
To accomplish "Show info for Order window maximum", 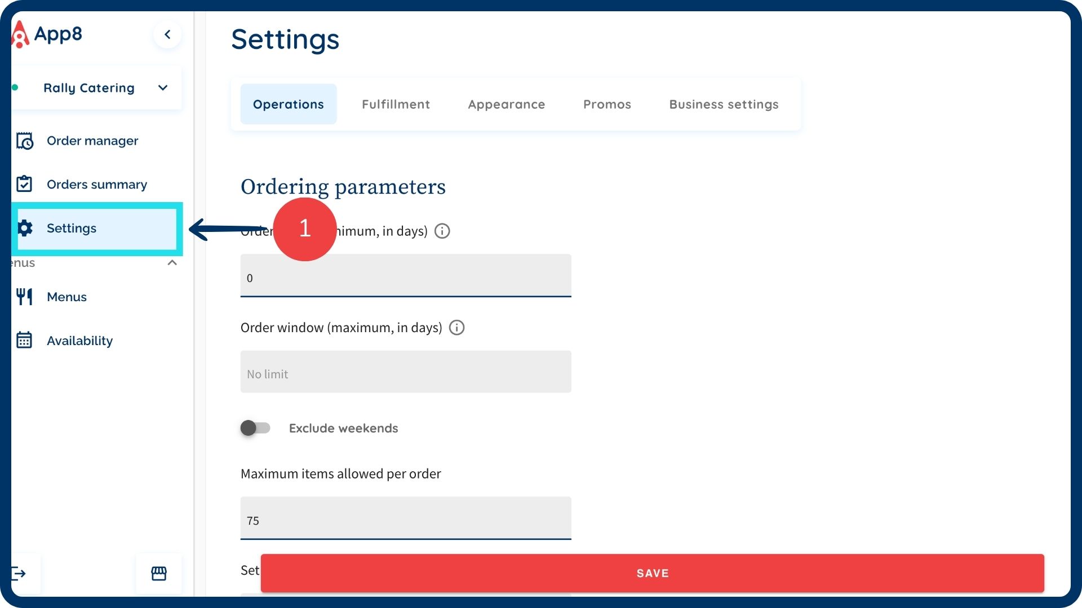I will pos(456,328).
